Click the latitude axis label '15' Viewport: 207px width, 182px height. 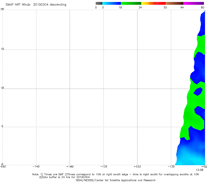coord(2,49)
